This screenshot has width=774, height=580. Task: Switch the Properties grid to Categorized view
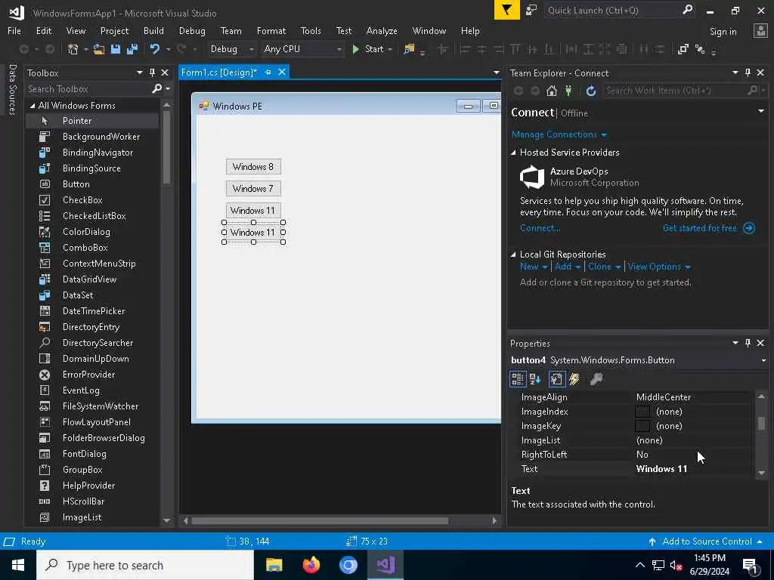click(x=517, y=379)
